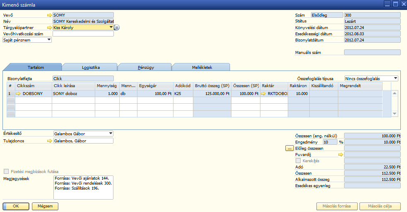The height and width of the screenshot is (212, 407).
Task: Select row number 1 header
Action: point(11,94)
